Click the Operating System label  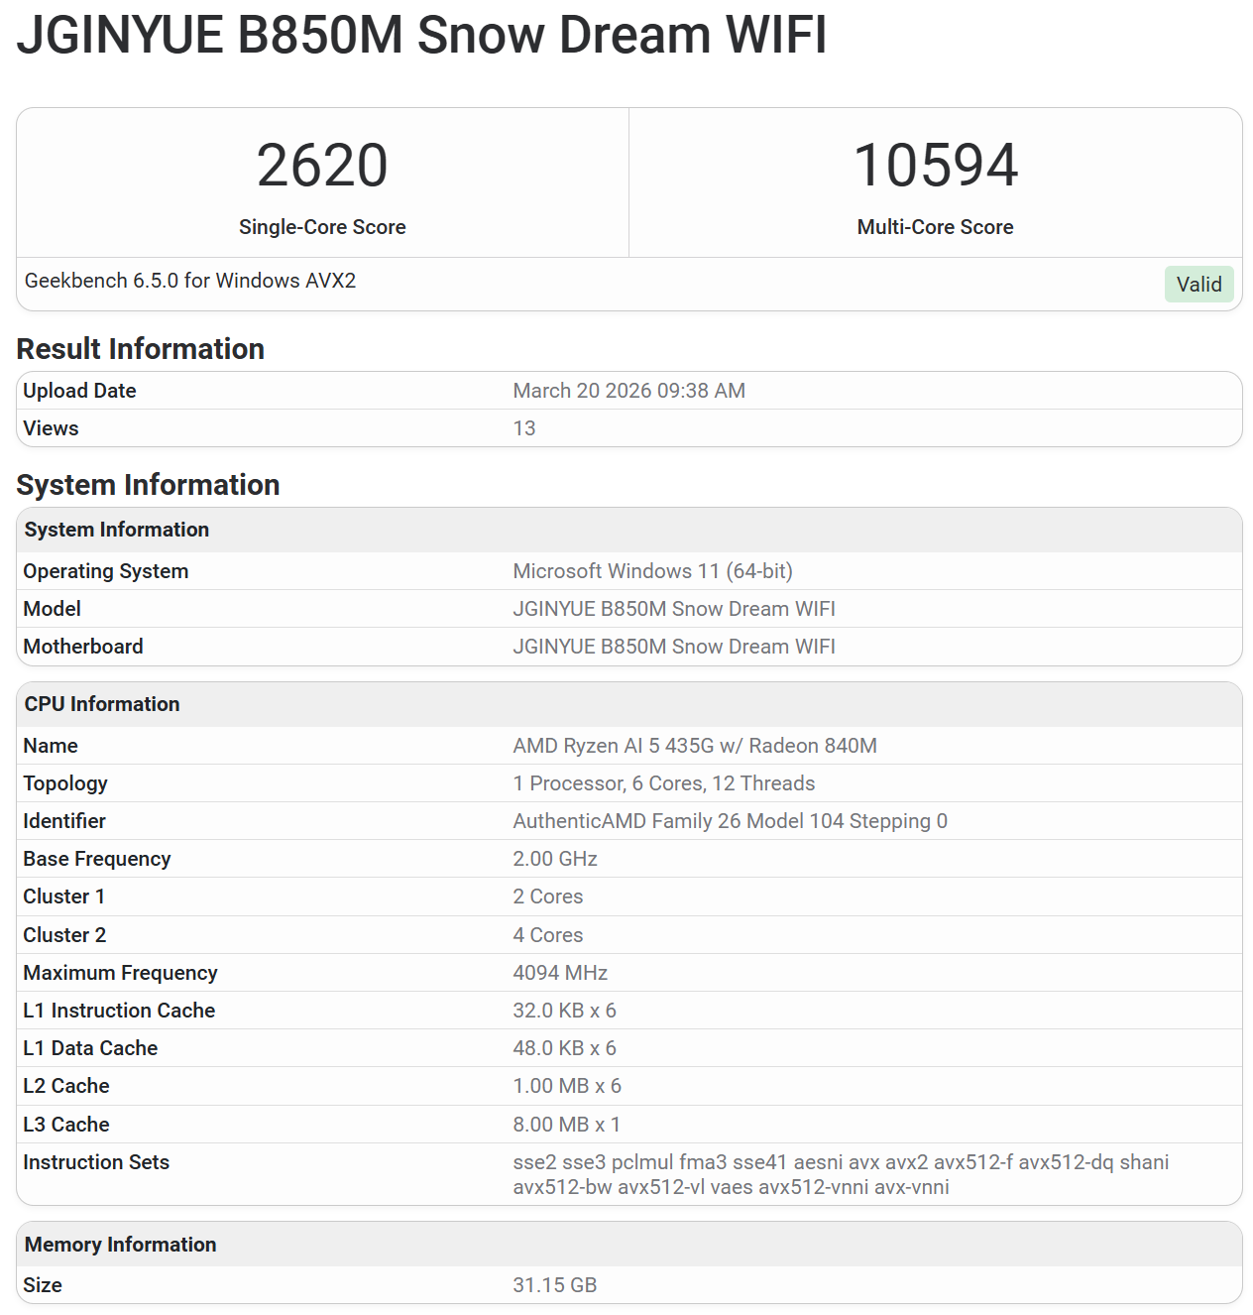tap(105, 571)
